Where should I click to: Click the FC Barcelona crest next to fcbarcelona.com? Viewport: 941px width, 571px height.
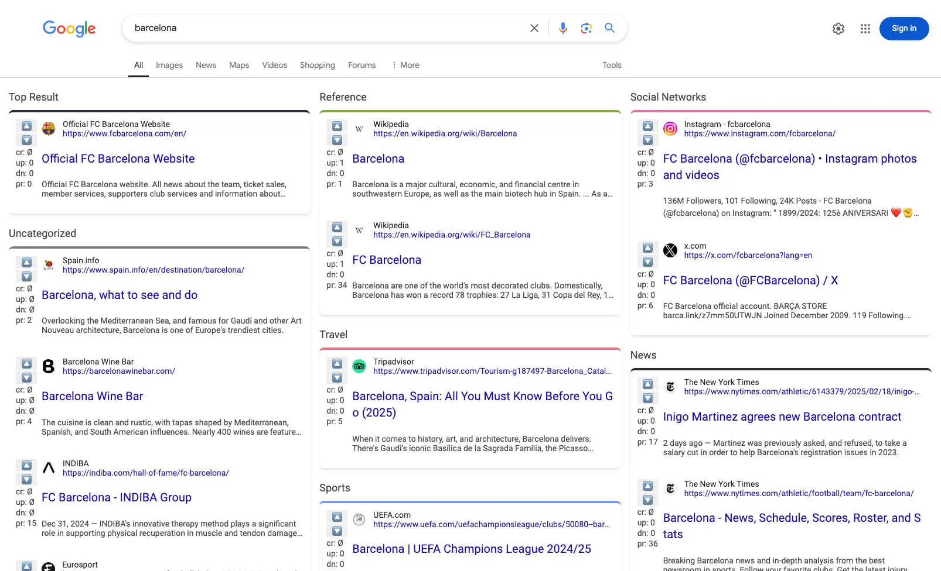click(x=49, y=128)
